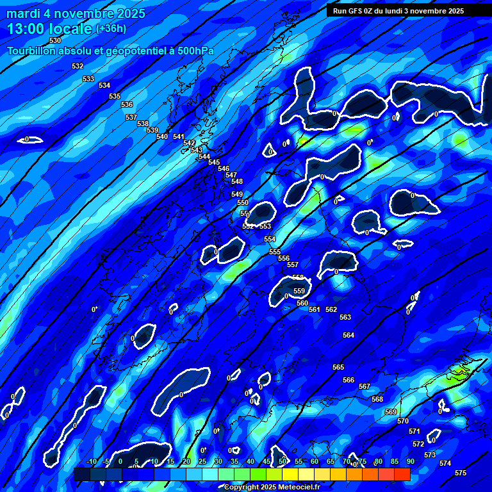Image resolution: width=492 pixels, height=492 pixels.
Task: Click the darkest navy -10 legend swatch
Action: point(82,475)
